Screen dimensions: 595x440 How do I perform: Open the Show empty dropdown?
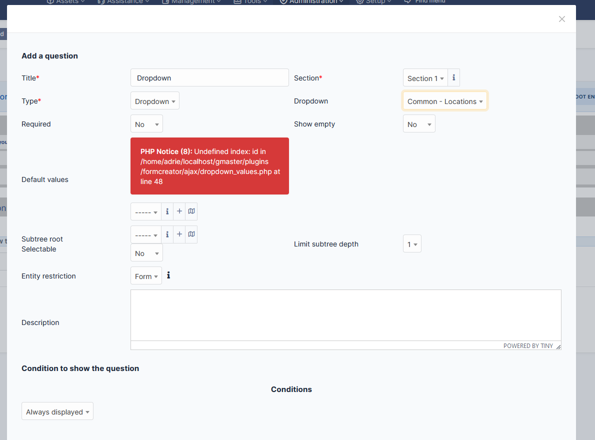click(x=419, y=123)
